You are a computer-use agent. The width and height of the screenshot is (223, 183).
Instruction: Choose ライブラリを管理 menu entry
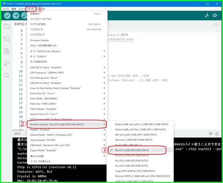pos(67,24)
